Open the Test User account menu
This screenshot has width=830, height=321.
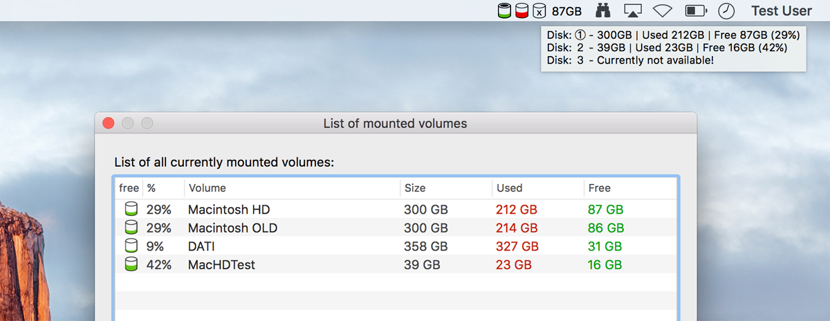click(x=782, y=11)
